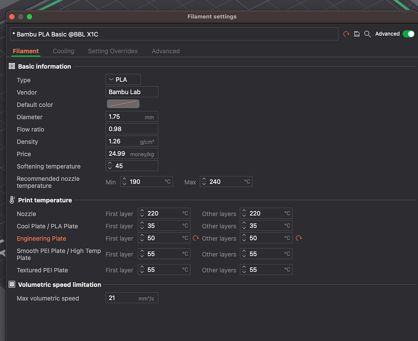Open the Setting Overrides tab
Screen dimensions: 418x341
113,51
